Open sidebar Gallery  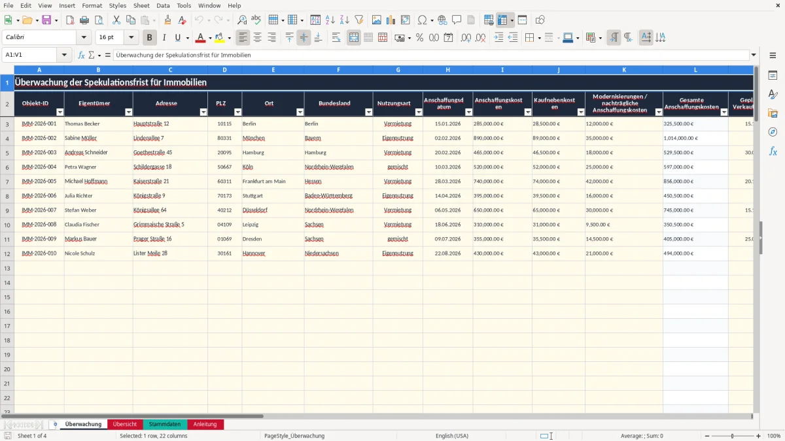click(773, 113)
